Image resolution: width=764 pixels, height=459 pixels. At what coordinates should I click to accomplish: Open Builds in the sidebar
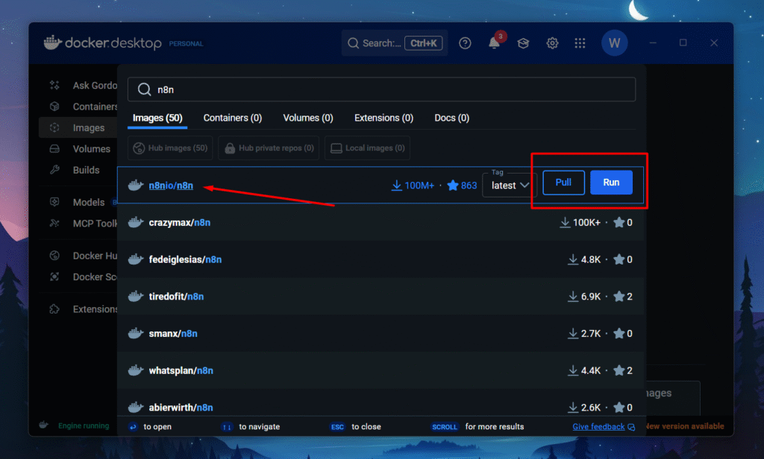(86, 170)
